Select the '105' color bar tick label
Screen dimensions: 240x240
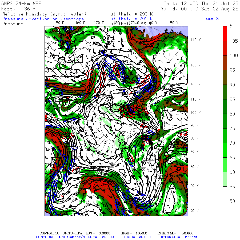[x=234, y=41]
